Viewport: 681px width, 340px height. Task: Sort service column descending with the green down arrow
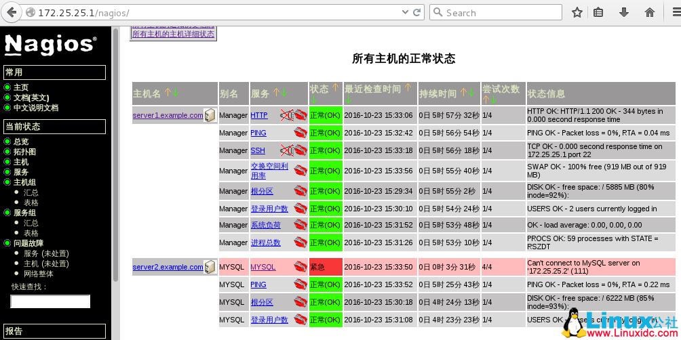(x=284, y=92)
